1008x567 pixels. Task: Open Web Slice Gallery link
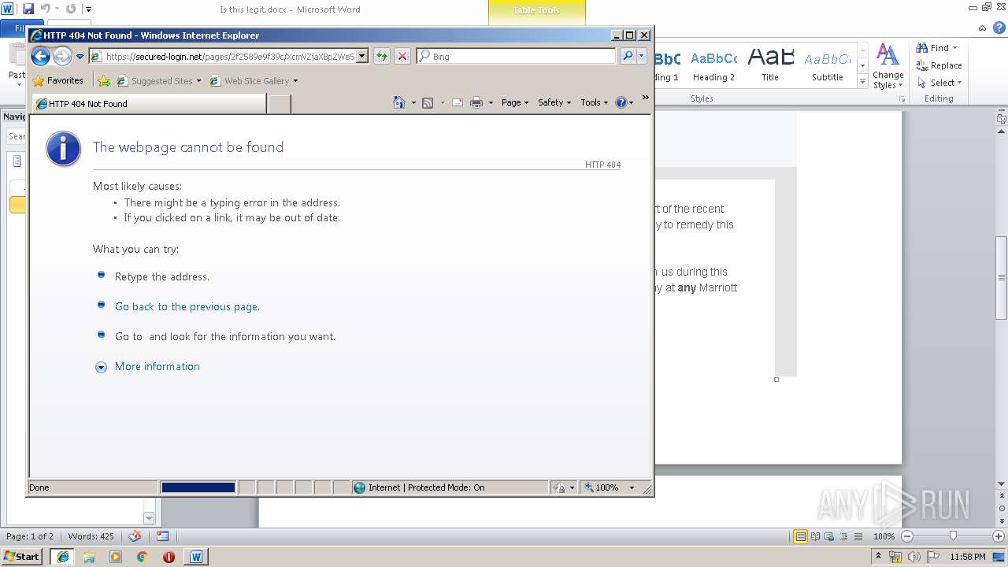pyautogui.click(x=254, y=80)
